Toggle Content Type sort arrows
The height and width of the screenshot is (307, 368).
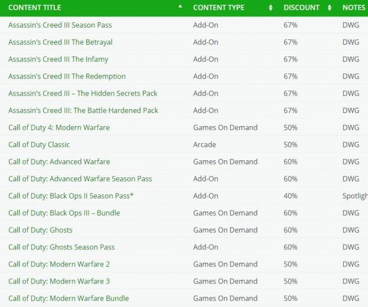pyautogui.click(x=271, y=8)
